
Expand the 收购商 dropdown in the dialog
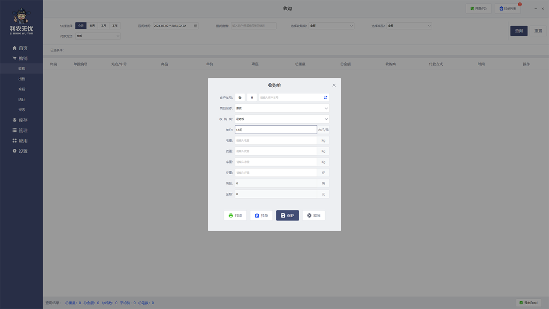282,119
